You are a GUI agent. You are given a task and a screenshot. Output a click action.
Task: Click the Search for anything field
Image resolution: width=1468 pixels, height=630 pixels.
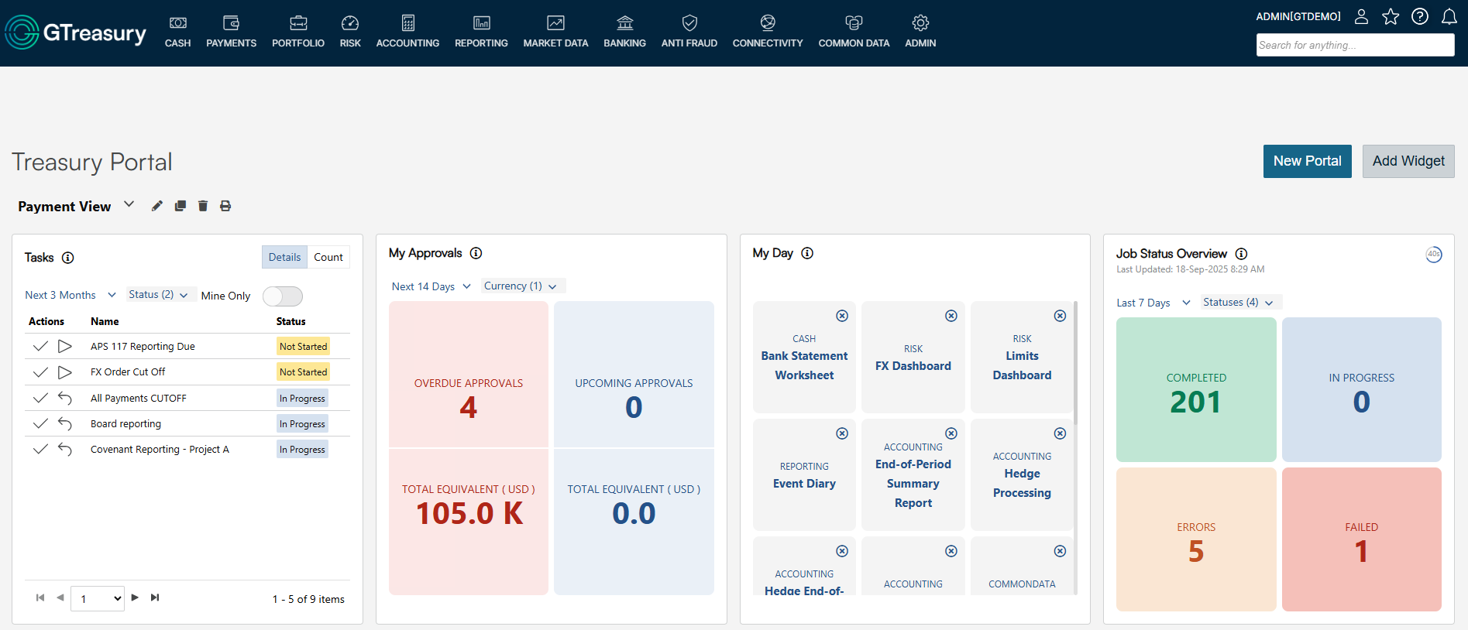tap(1355, 45)
